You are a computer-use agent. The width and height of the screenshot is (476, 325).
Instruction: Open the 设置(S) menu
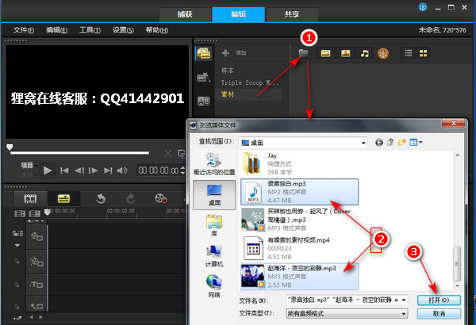123,30
